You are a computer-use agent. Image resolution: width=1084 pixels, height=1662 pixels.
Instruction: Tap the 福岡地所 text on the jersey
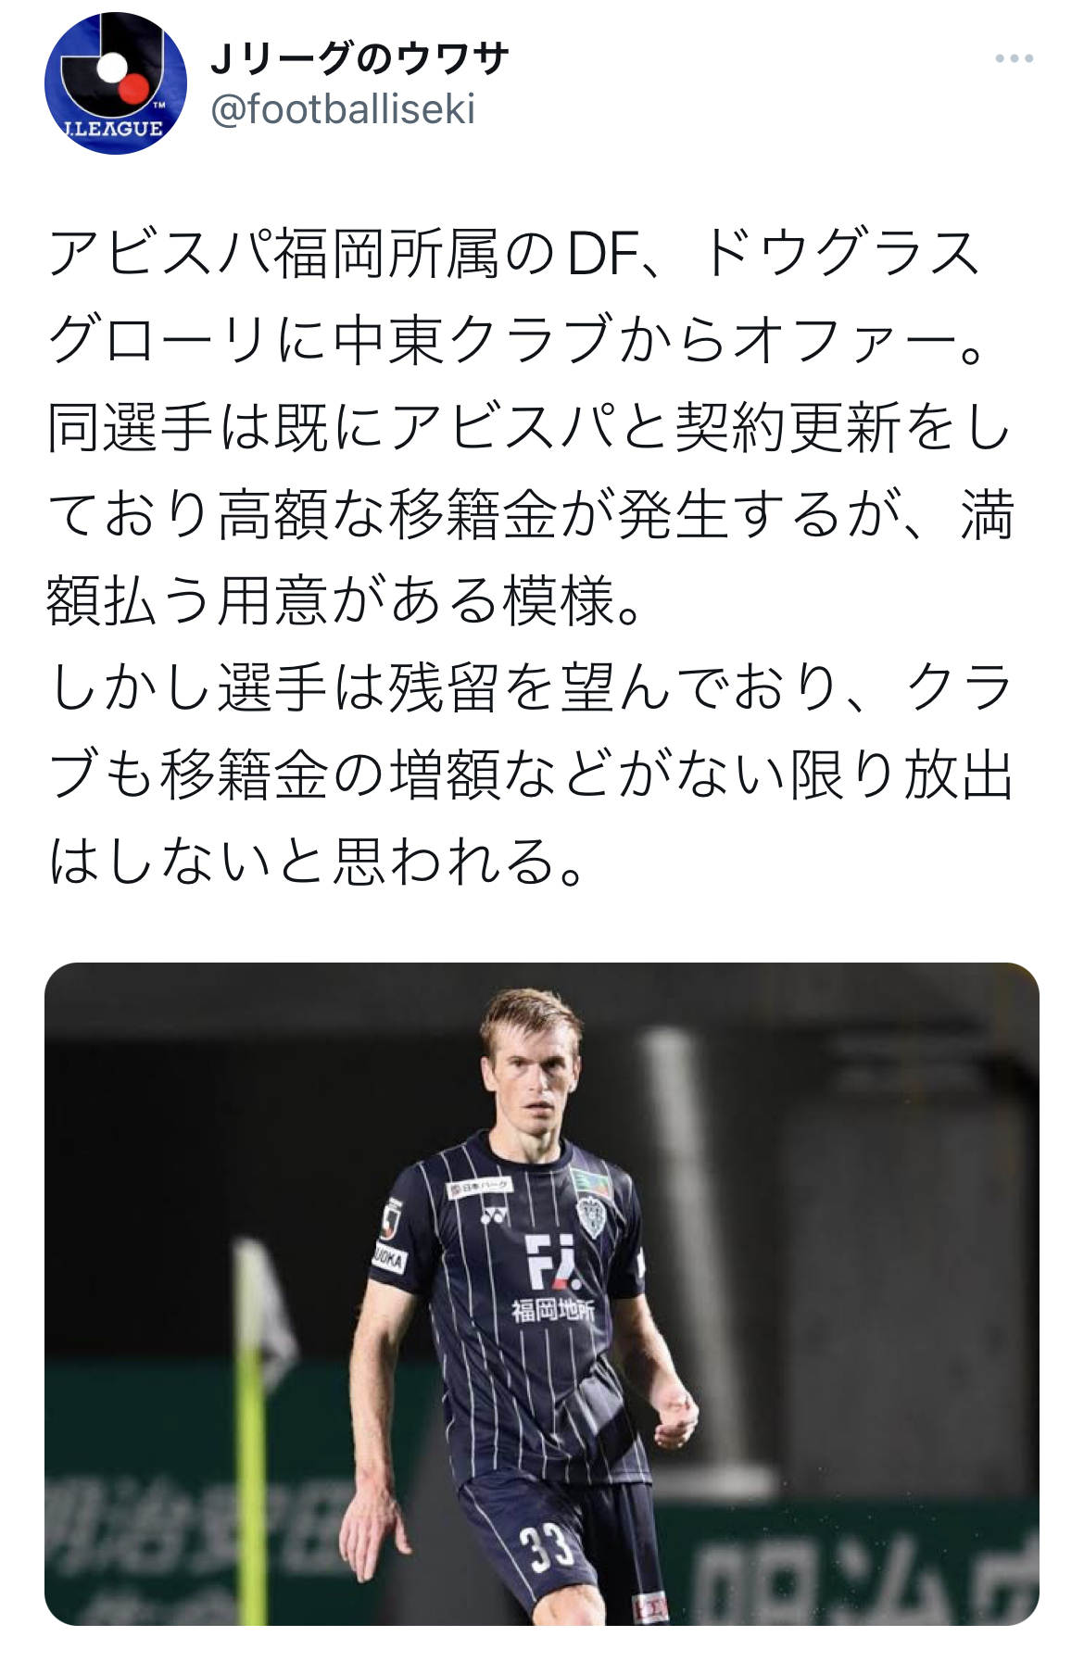click(552, 1310)
